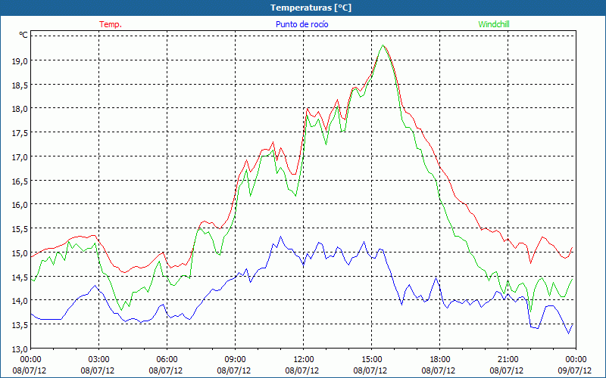Click the '18,5' y-axis value
606x378 pixels.
pyautogui.click(x=20, y=85)
